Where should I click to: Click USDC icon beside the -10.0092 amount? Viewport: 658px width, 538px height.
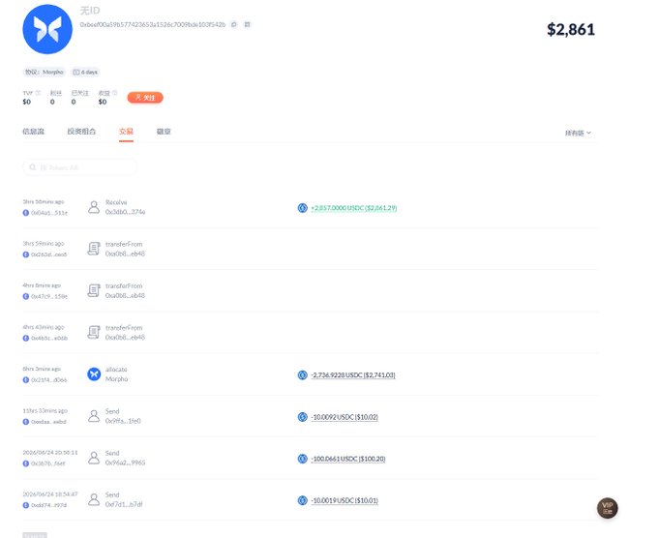303,417
